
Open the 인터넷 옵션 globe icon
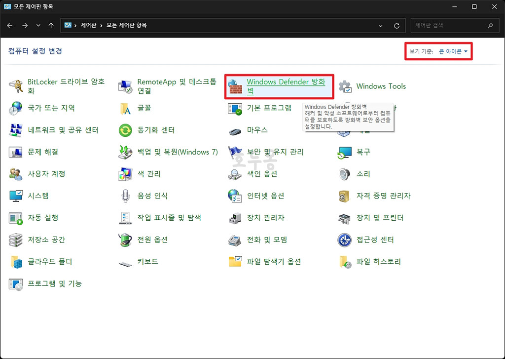tap(235, 196)
